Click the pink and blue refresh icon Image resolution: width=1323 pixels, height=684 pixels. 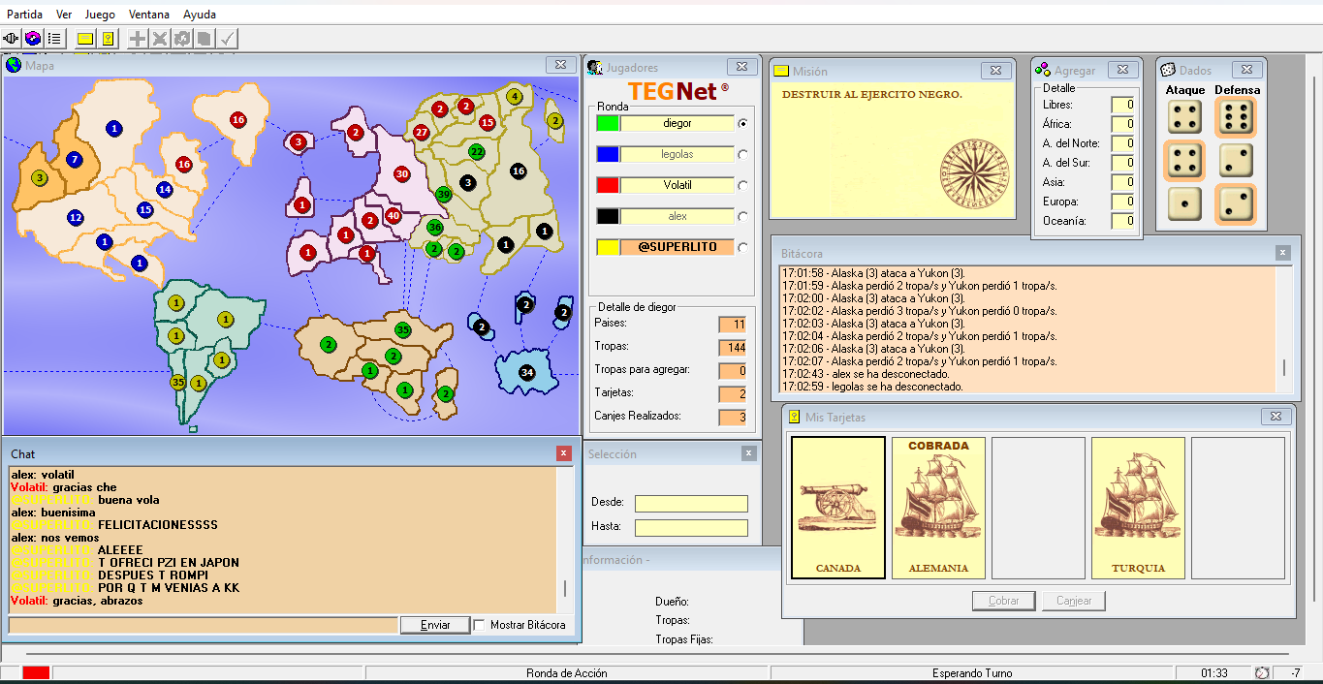(x=33, y=39)
